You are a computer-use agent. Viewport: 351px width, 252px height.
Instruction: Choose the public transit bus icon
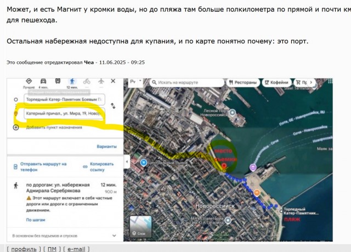(58, 81)
